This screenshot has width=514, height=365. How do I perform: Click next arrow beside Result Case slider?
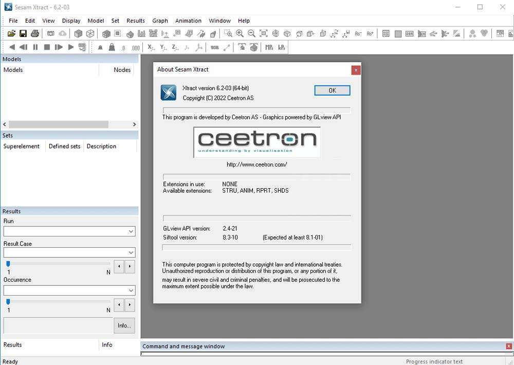tap(130, 267)
